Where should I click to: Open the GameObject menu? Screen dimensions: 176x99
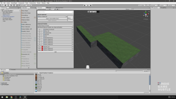14,3
